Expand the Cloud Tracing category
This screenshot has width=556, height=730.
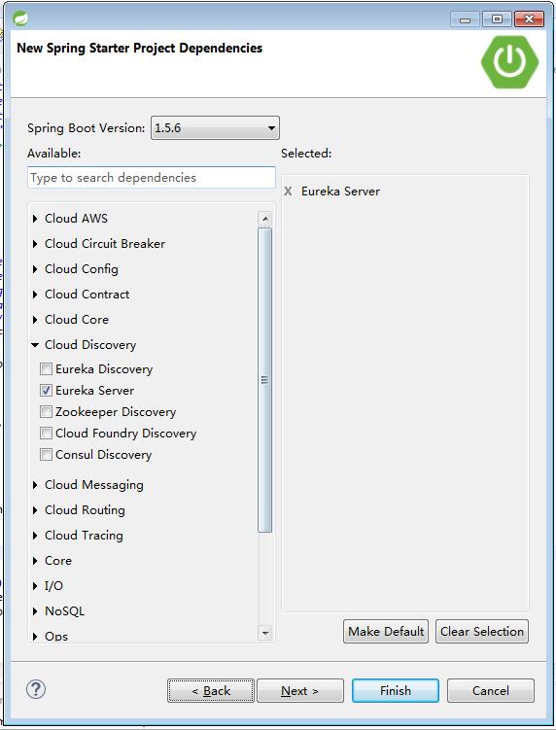tap(35, 536)
